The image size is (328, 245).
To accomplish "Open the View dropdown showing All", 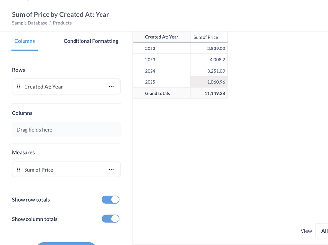I will coord(322,231).
